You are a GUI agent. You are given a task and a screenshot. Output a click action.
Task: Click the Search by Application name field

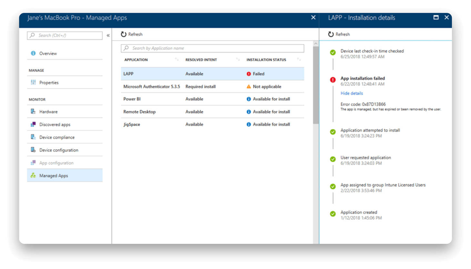click(213, 48)
